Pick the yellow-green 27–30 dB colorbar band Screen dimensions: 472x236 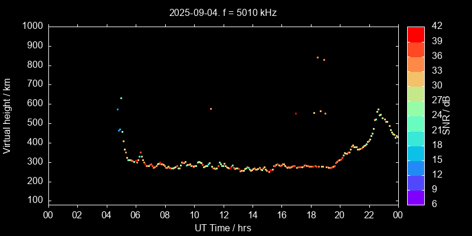click(415, 93)
